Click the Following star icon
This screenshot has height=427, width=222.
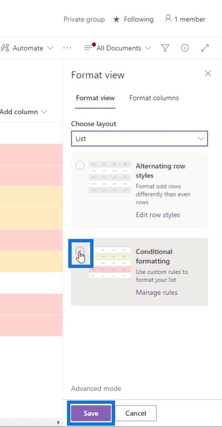(116, 19)
